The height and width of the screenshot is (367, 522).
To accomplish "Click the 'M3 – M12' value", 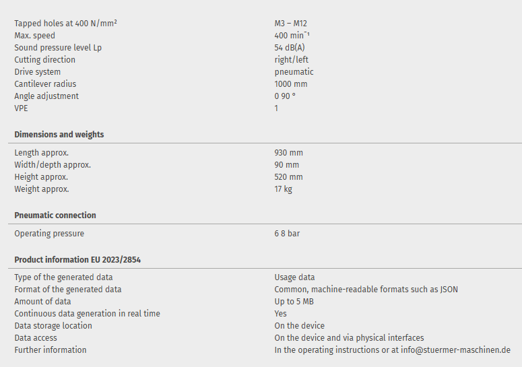I will [x=291, y=24].
